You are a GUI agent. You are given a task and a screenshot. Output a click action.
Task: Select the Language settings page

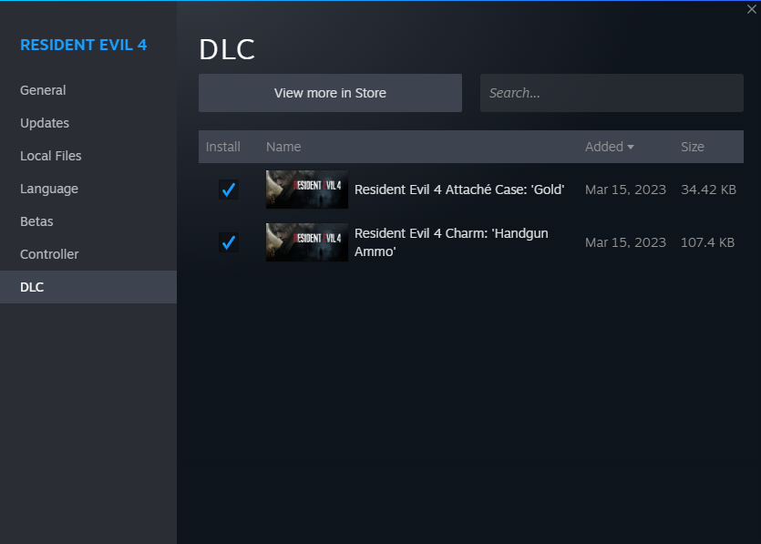48,189
